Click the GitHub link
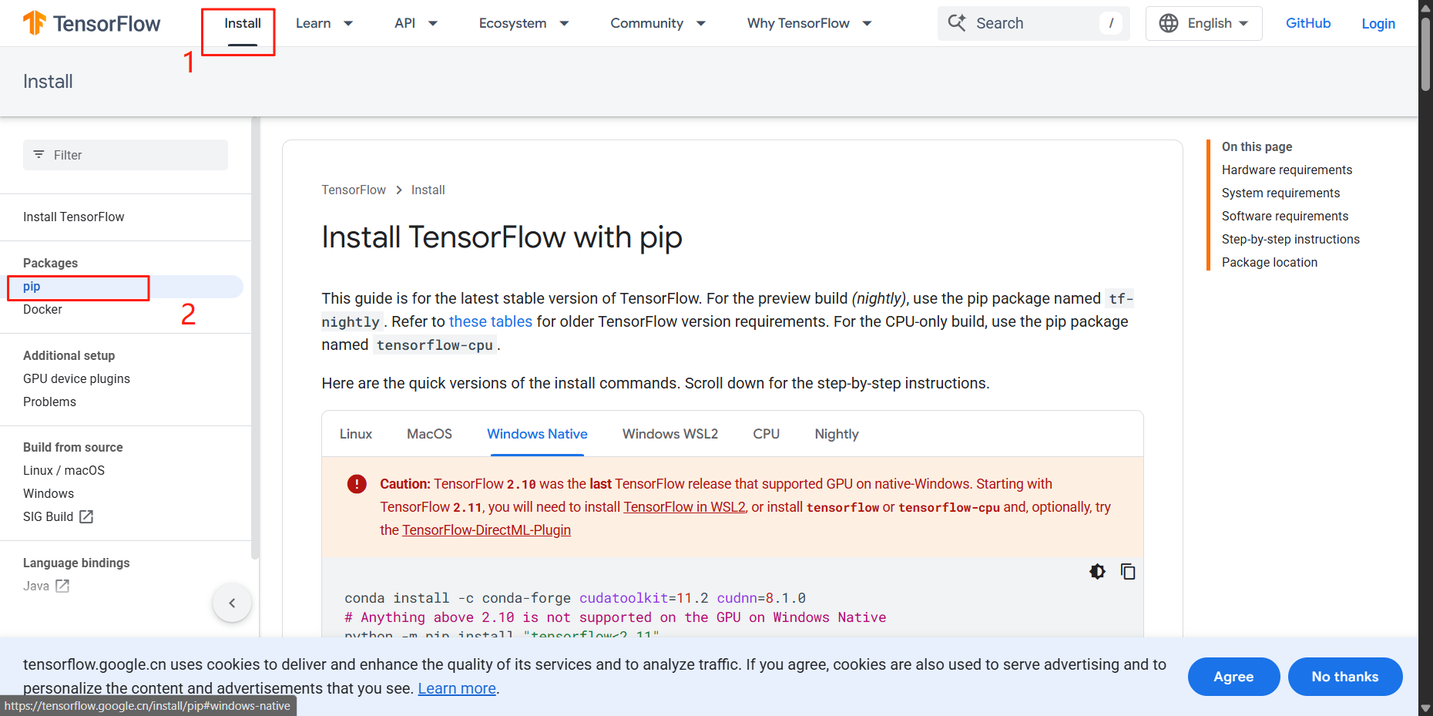The width and height of the screenshot is (1433, 716). [x=1308, y=23]
